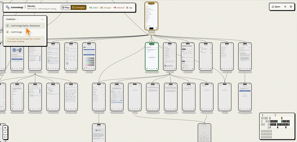The height and width of the screenshot is (142, 297).
Task: Filter by the +1 added count
Action: [94, 7]
